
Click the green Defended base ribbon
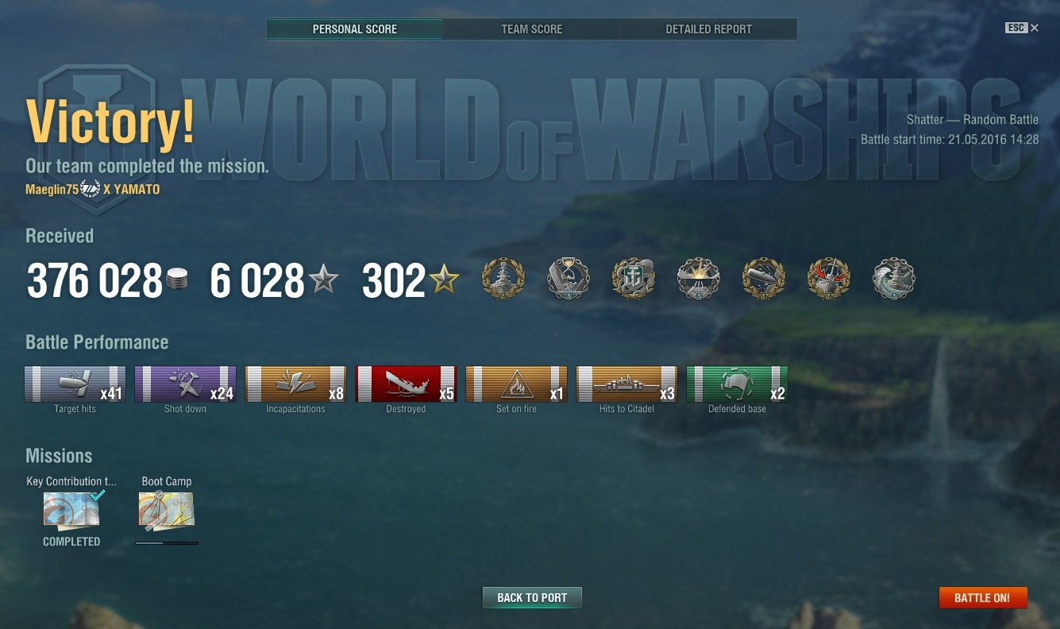click(737, 384)
